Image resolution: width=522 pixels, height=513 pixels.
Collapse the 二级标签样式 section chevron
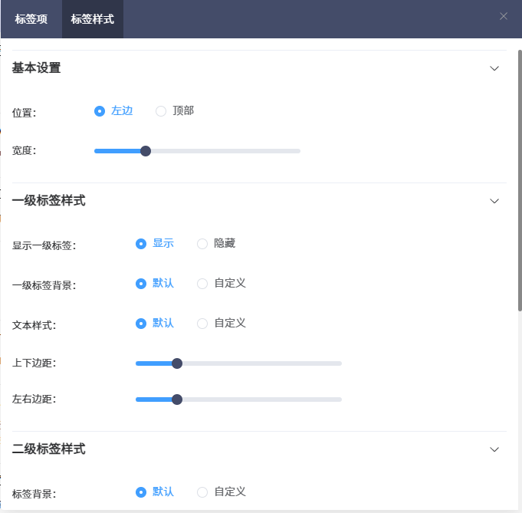[x=494, y=449]
